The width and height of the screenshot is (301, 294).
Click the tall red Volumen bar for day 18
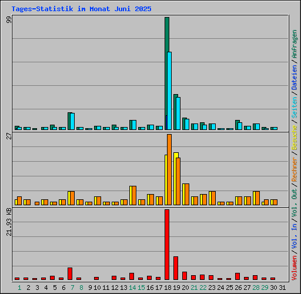click(x=167, y=245)
